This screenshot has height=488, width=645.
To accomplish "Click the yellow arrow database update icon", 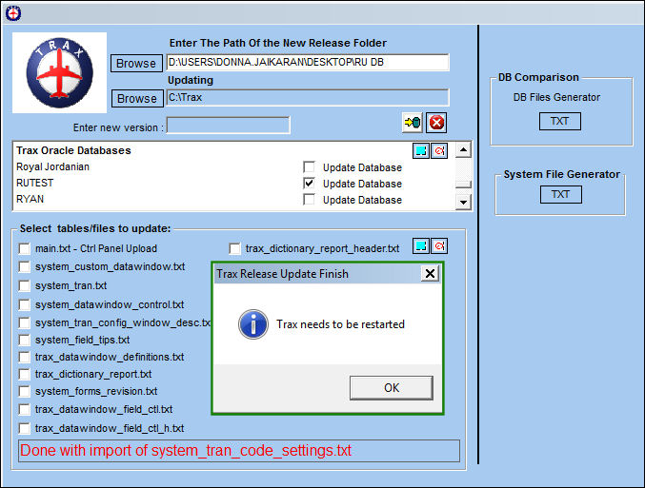I will click(x=413, y=123).
